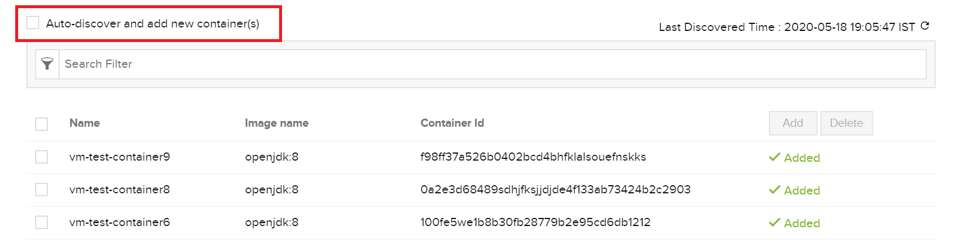Select the vm-test-container9 row checkbox
The width and height of the screenshot is (962, 243).
[x=42, y=157]
